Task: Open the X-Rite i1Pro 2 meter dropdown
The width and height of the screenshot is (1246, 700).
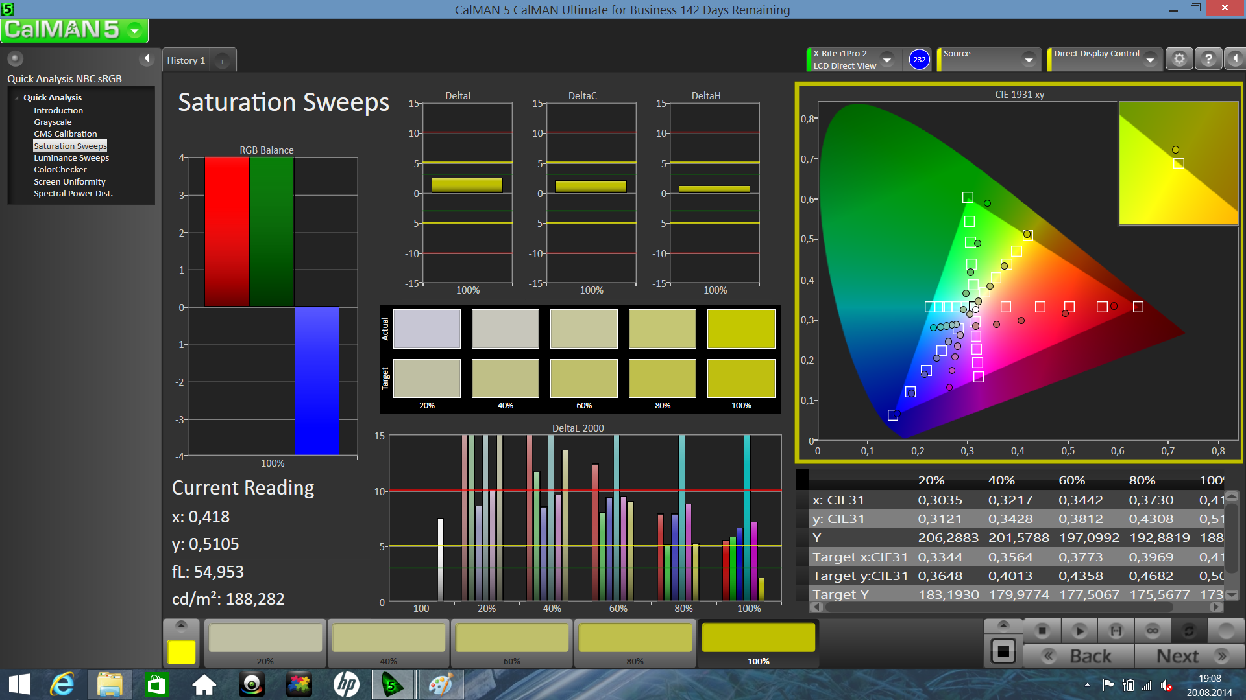Action: tap(887, 60)
